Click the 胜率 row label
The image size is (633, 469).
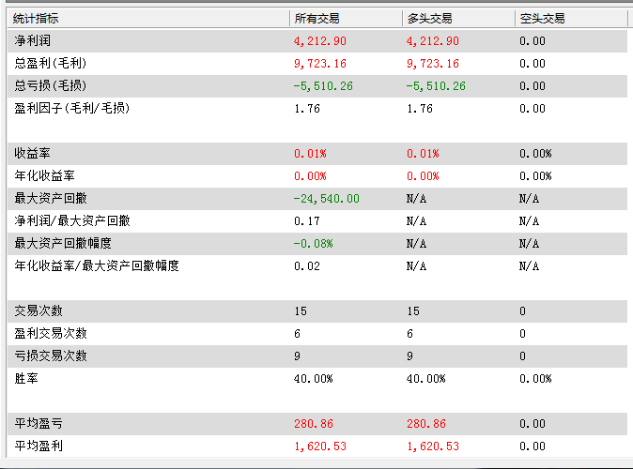[25, 379]
